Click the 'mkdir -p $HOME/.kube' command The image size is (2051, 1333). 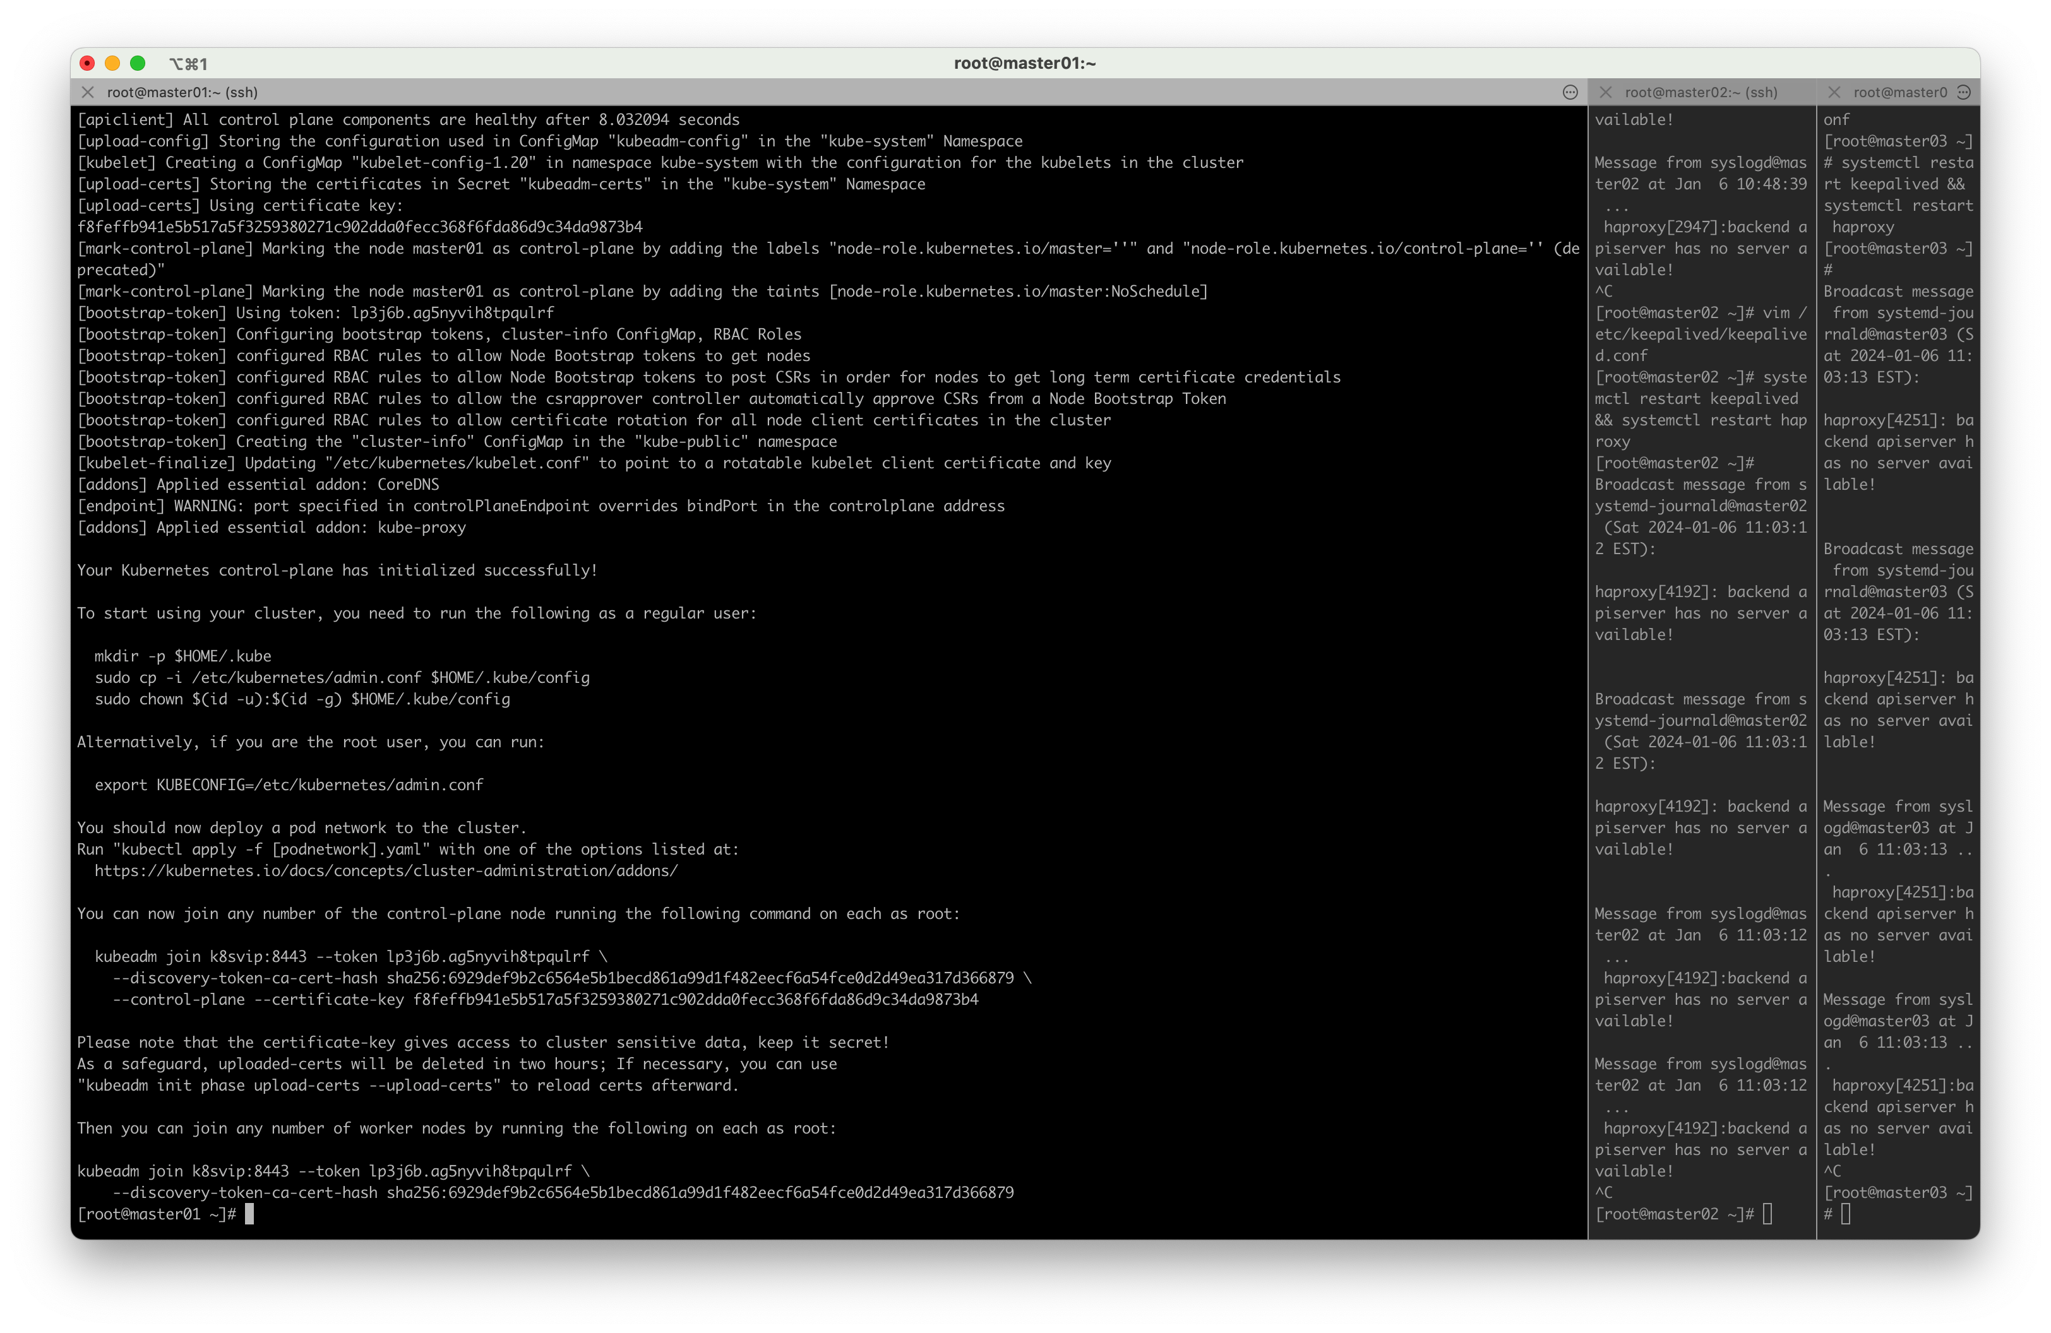[182, 656]
